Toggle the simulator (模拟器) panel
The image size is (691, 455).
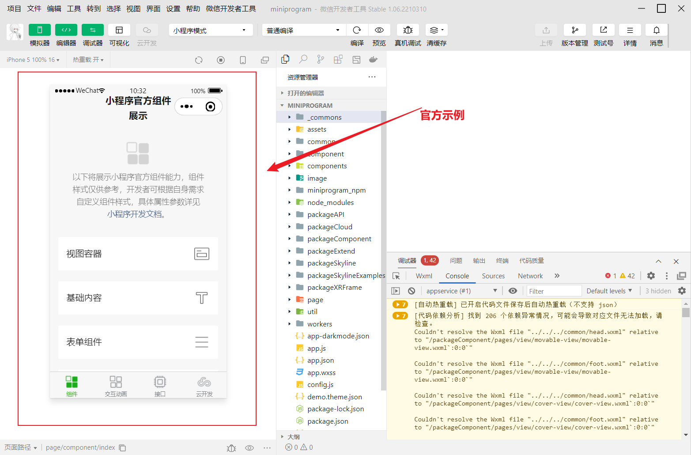pos(40,30)
